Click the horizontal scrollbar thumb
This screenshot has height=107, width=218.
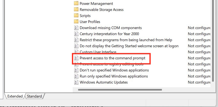pyautogui.click(x=120, y=90)
